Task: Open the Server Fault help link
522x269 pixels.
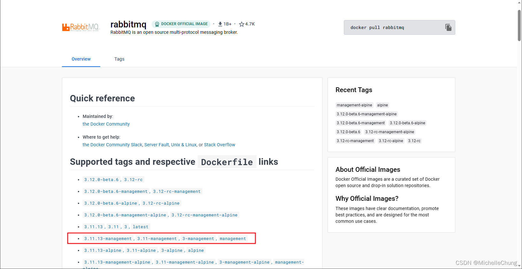Action: click(x=156, y=145)
